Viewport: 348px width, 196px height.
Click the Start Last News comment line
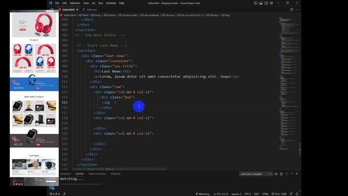[102, 46]
